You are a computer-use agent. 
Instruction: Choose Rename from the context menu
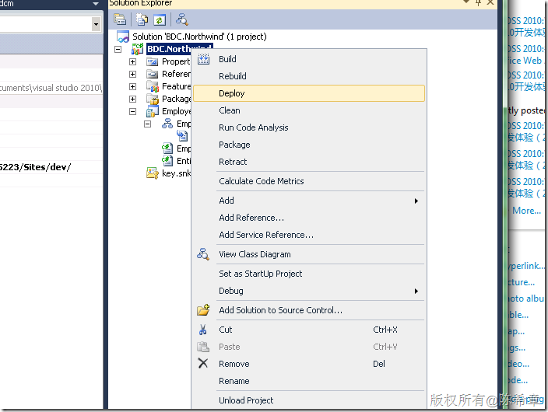click(309, 381)
